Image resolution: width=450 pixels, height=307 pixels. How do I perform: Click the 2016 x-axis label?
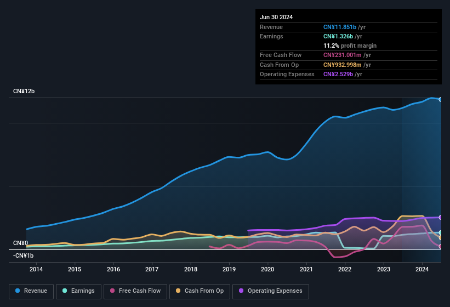click(x=113, y=269)
